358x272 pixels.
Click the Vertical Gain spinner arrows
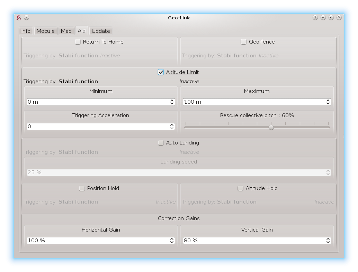pos(328,241)
